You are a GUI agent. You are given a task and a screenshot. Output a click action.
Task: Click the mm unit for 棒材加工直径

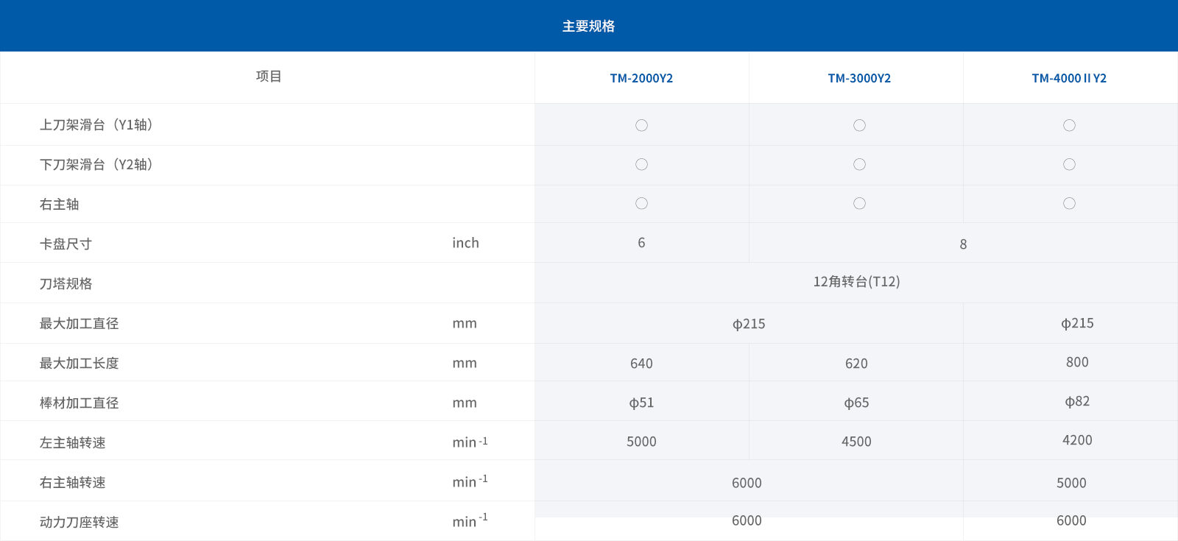click(465, 403)
